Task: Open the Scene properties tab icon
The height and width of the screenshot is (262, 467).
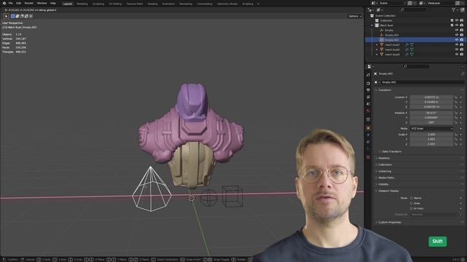Action: tap(368, 103)
